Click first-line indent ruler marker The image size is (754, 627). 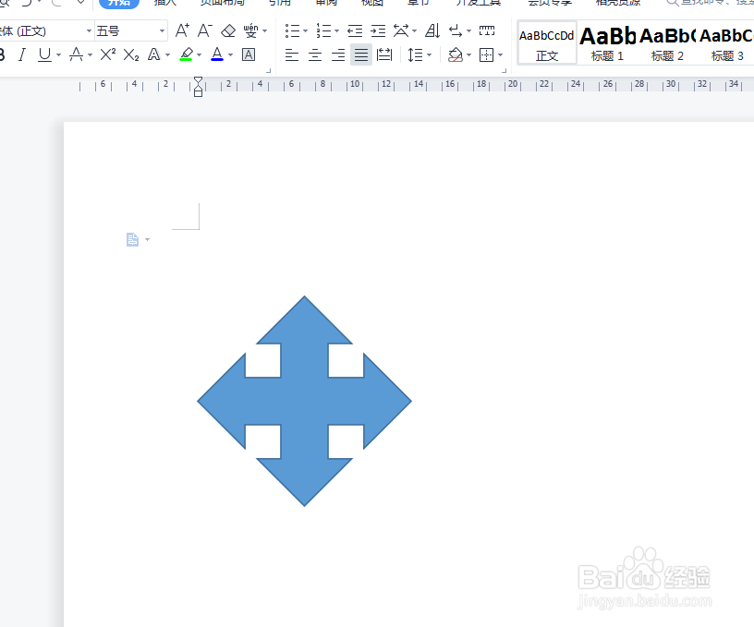pos(198,80)
